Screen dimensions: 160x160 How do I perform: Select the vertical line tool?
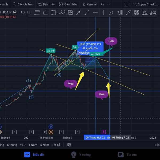[x=103, y=13]
